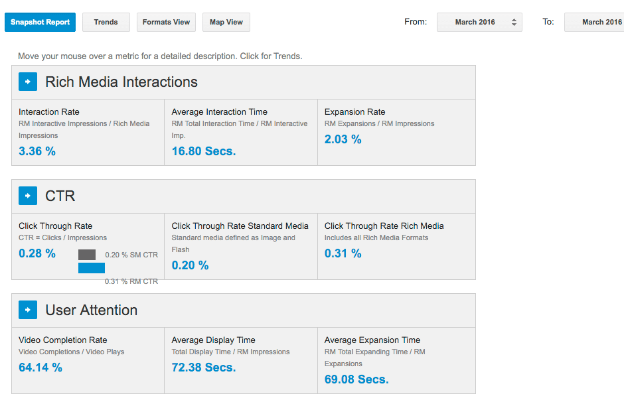624x400 pixels.
Task: Click the Video Completion Rate 64.14 % value
Action: 40,367
